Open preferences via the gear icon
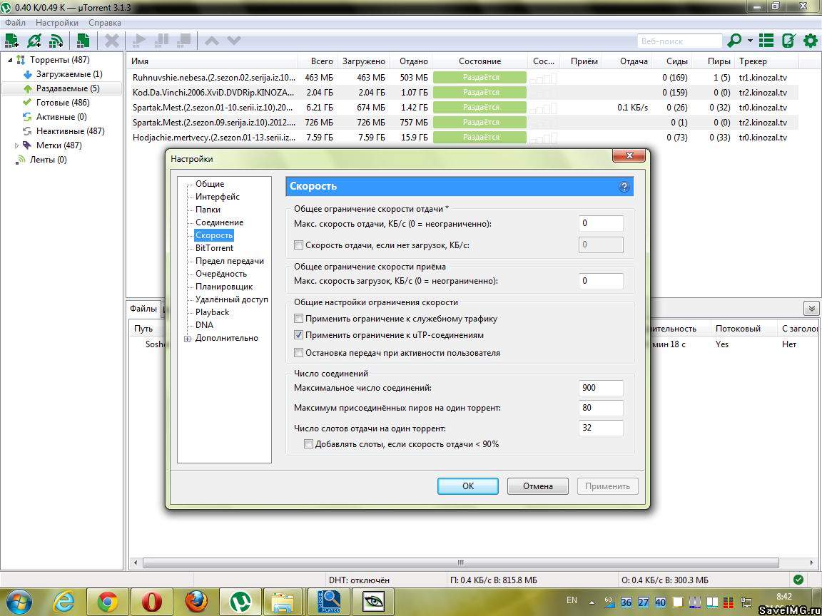The width and height of the screenshot is (822, 616). 811,41
